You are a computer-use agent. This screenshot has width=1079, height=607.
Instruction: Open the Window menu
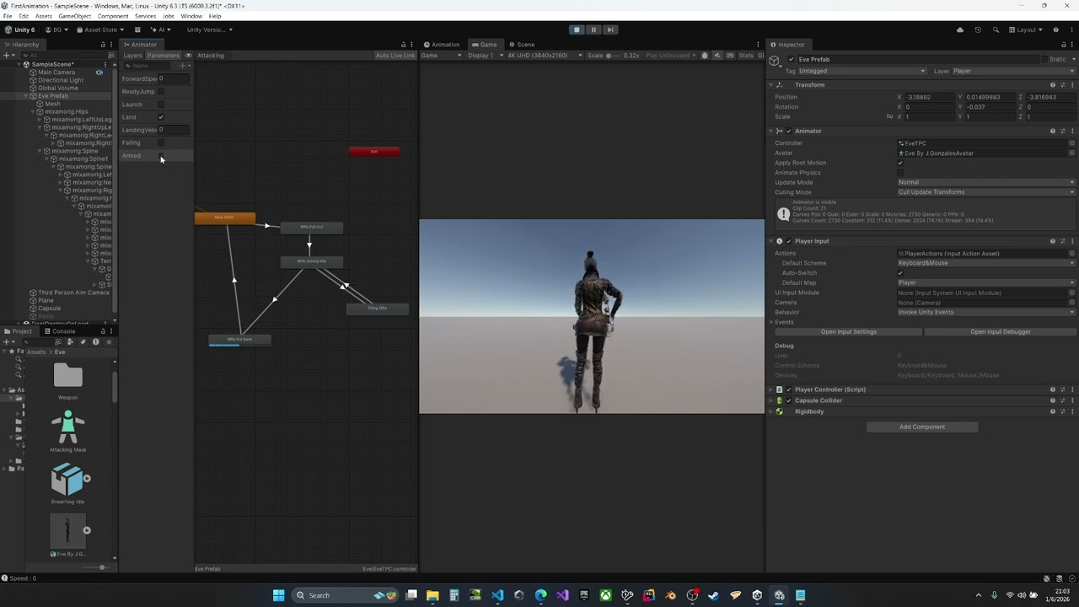click(191, 16)
